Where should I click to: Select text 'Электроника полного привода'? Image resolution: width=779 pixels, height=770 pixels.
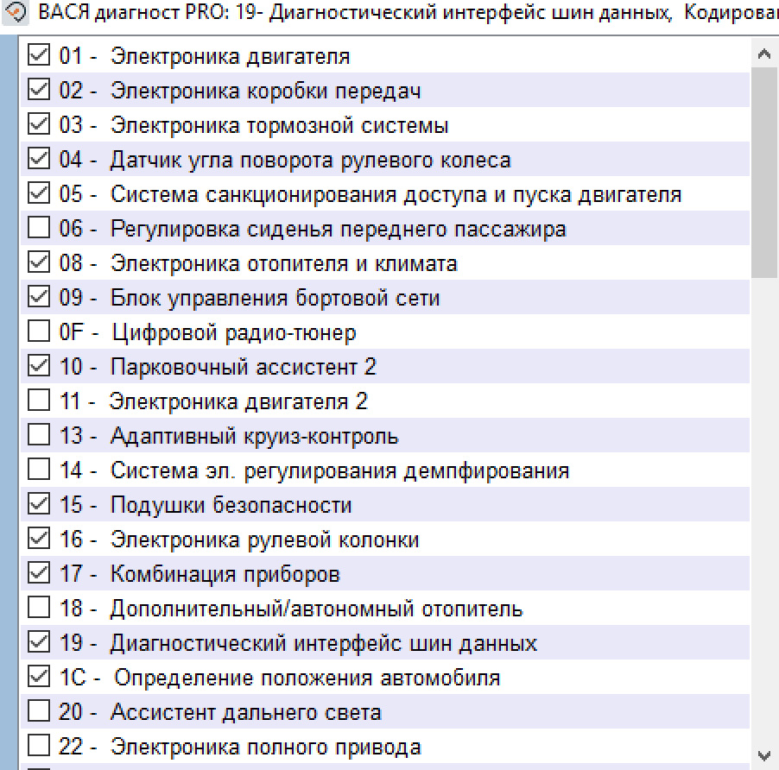pyautogui.click(x=266, y=746)
